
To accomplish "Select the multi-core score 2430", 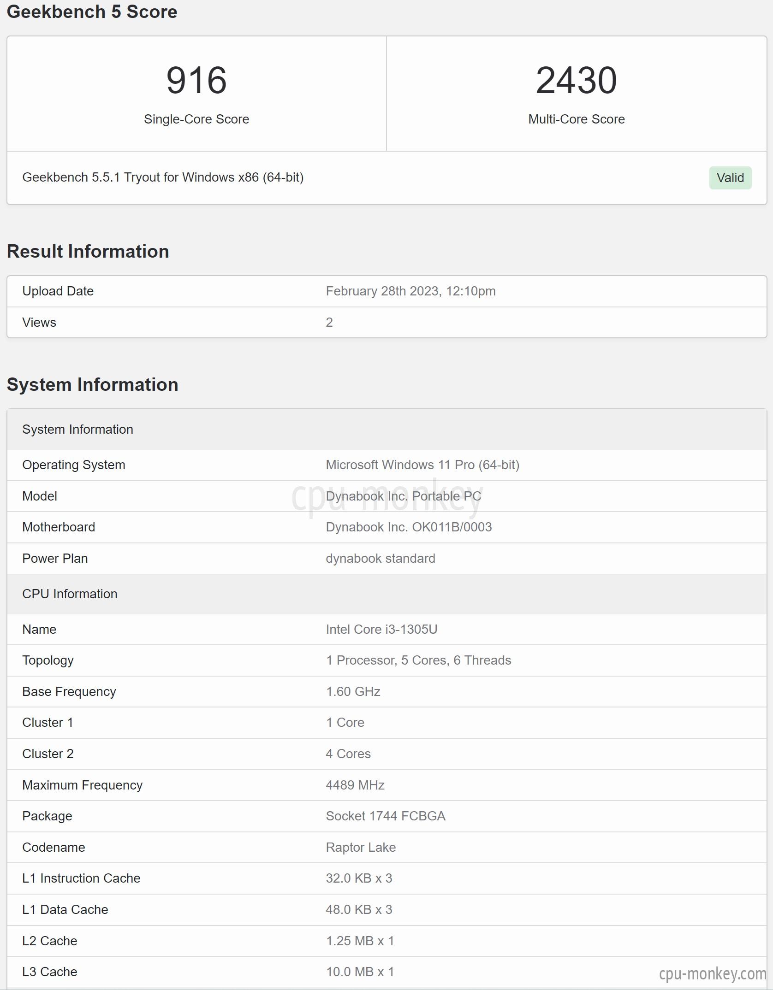I will pyautogui.click(x=577, y=81).
